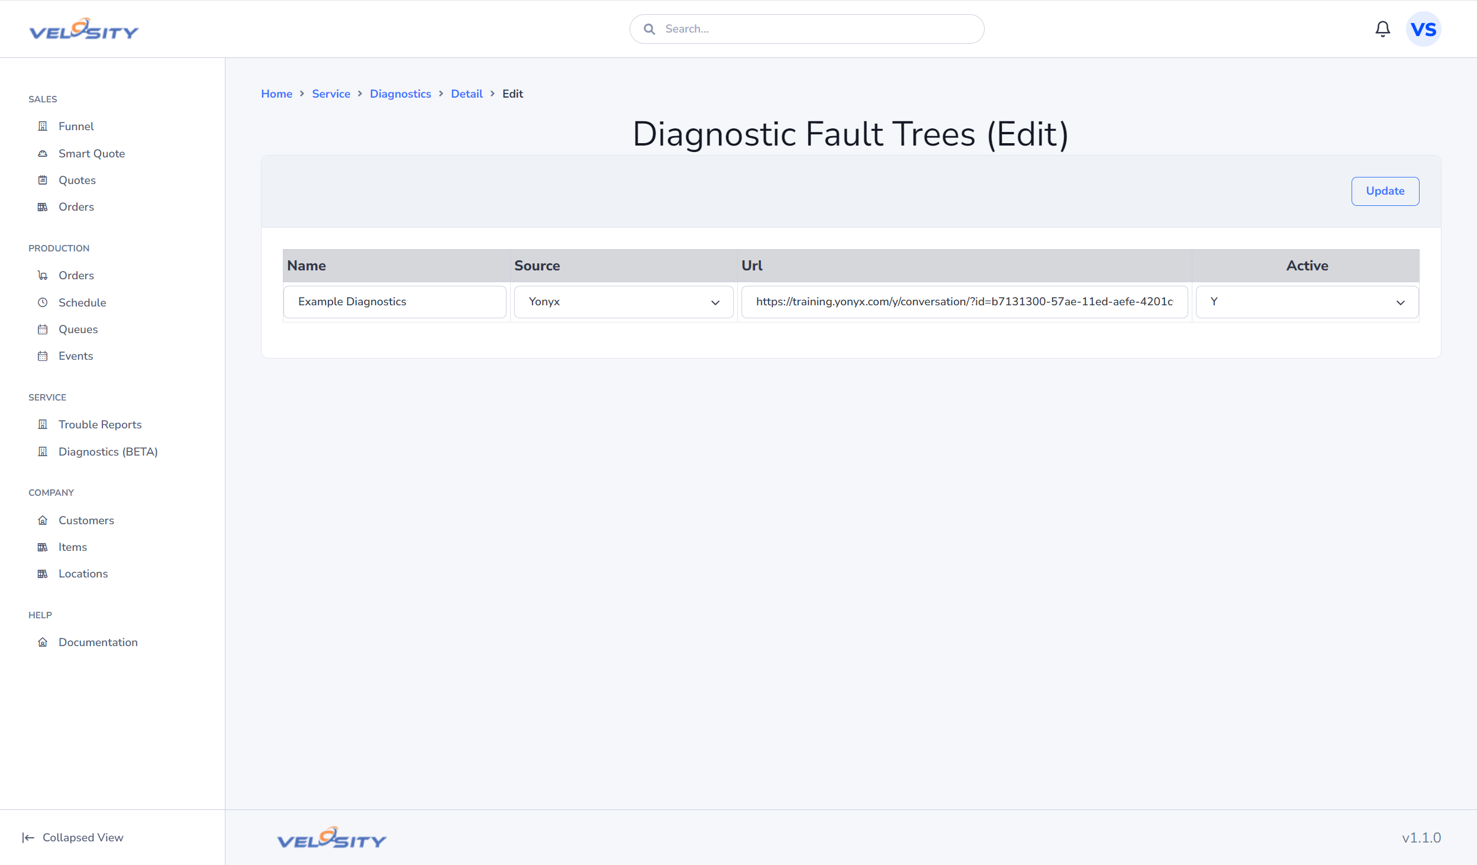Click the Search input field
1477x865 pixels.
pyautogui.click(x=807, y=29)
